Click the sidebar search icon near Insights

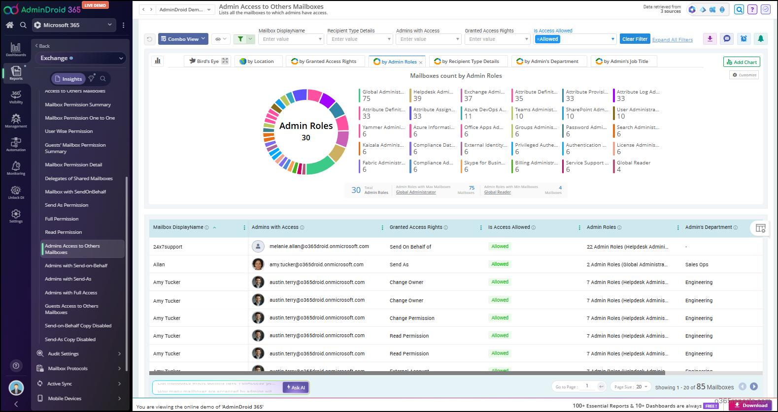coord(103,79)
